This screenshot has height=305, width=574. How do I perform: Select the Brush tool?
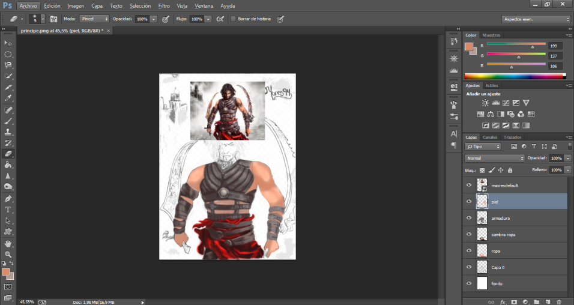click(x=8, y=121)
